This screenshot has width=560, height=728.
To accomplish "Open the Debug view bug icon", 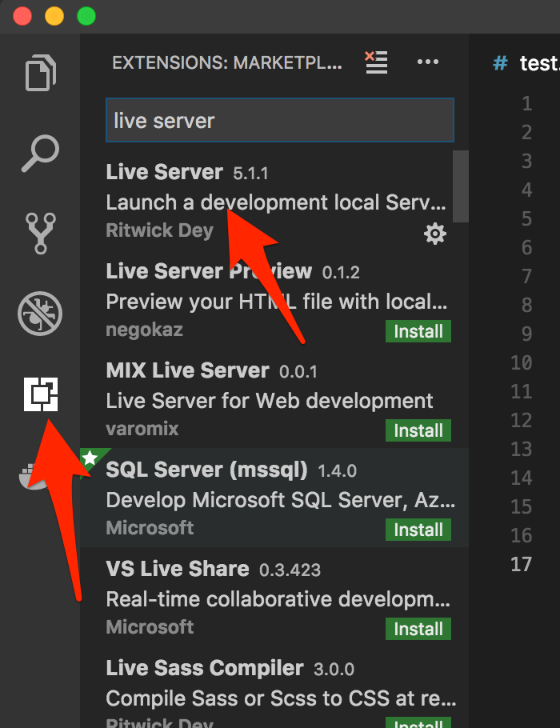I will coord(40,314).
